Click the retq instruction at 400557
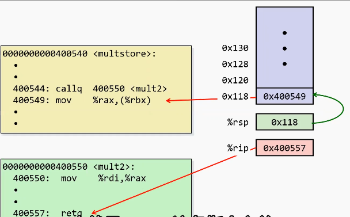 (48, 213)
